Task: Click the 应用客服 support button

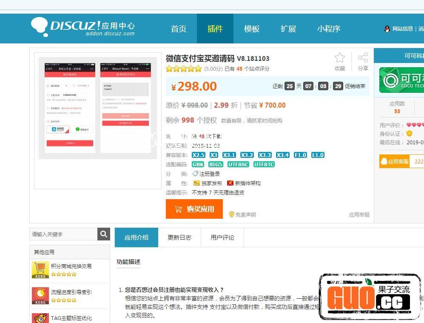Action: (395, 161)
